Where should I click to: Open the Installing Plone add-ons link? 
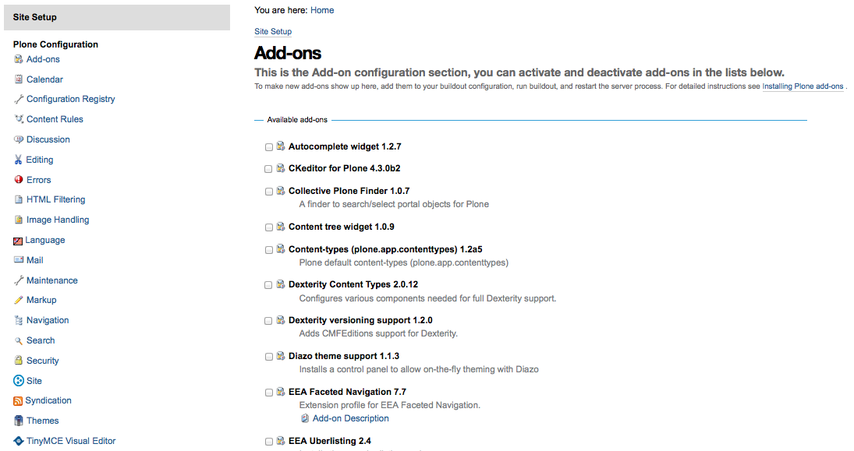pyautogui.click(x=803, y=86)
